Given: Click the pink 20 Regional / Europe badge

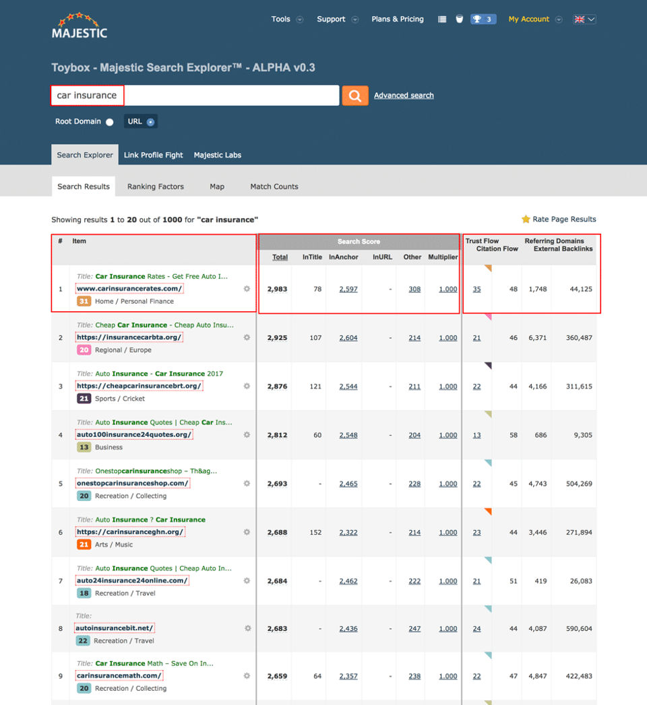Looking at the screenshot, I should click(84, 349).
